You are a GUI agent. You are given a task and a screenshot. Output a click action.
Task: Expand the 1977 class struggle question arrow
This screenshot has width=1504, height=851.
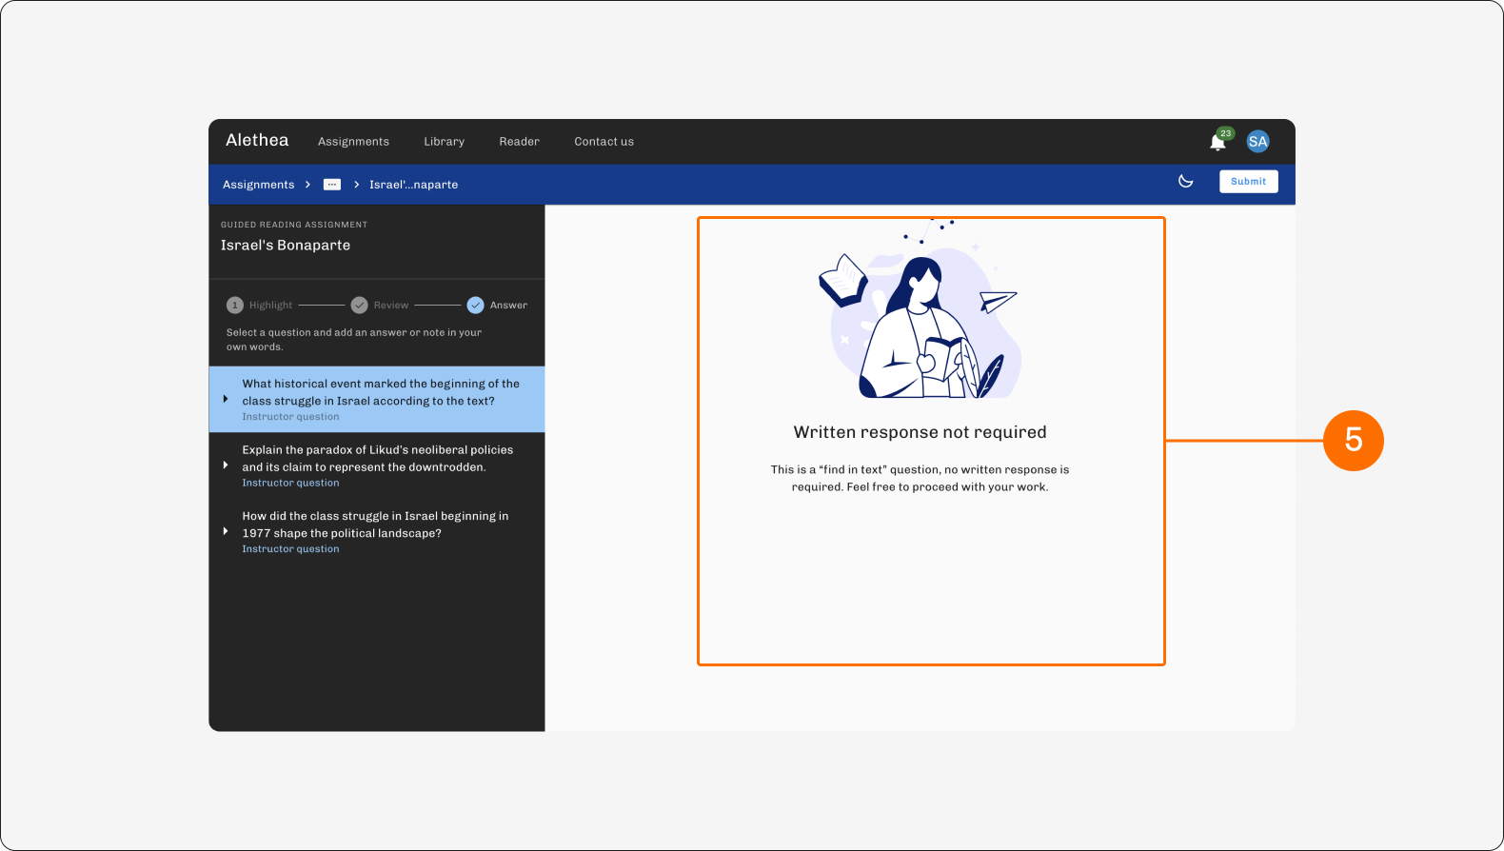click(x=226, y=531)
